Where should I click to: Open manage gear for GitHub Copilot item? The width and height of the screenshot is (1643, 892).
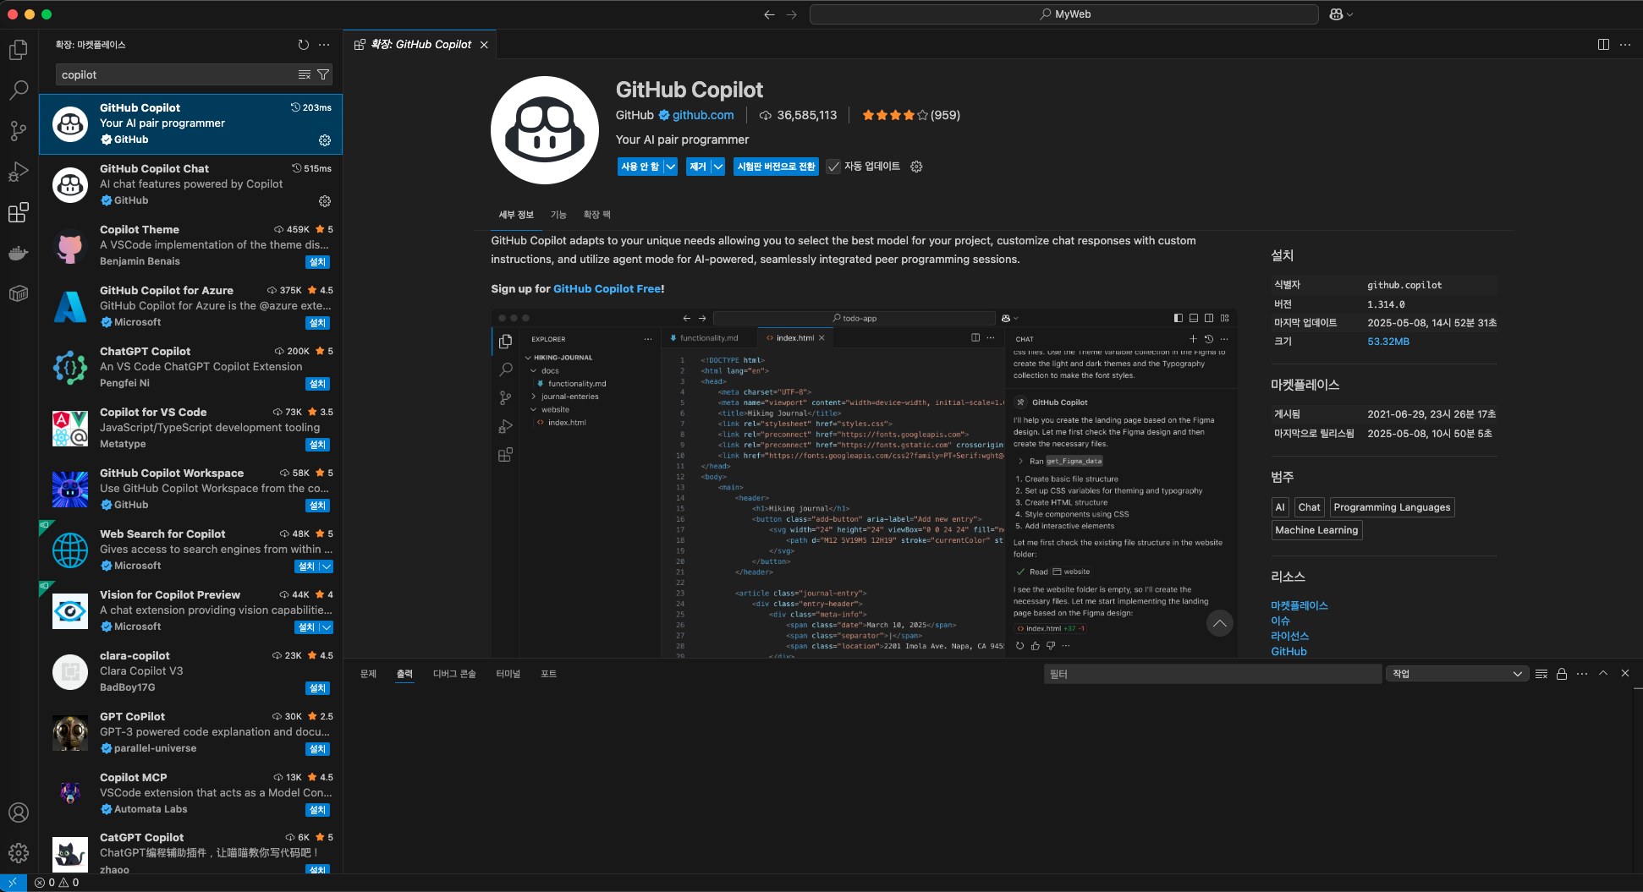pos(325,140)
